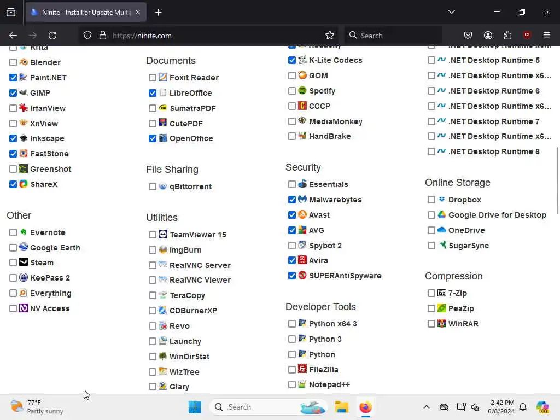This screenshot has width=560, height=420.
Task: Bookmark this page with star icon
Action: click(x=330, y=35)
